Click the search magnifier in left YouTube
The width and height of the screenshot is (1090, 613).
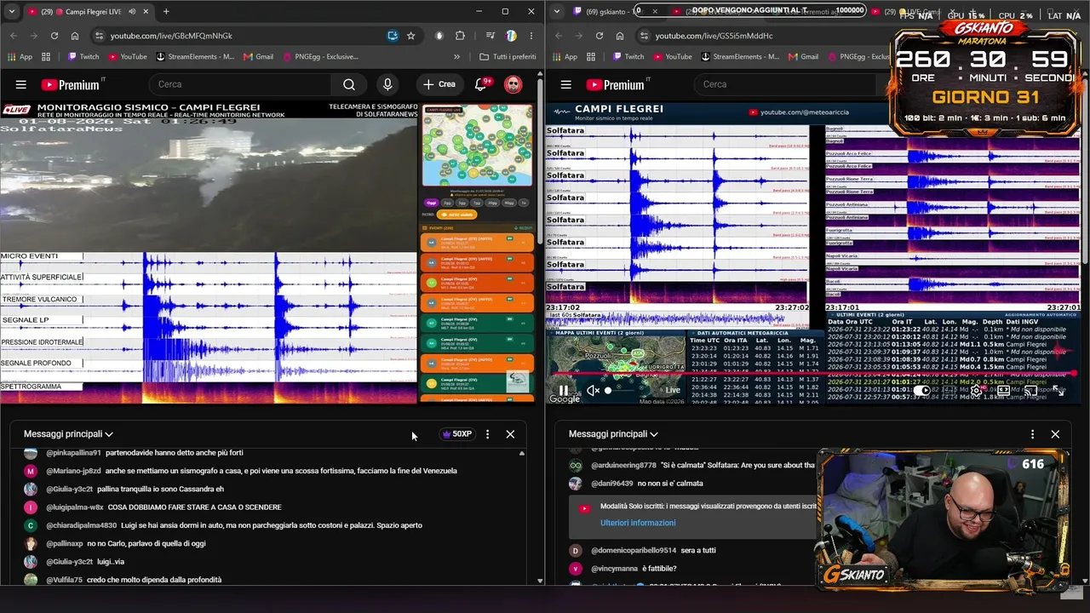coord(349,84)
